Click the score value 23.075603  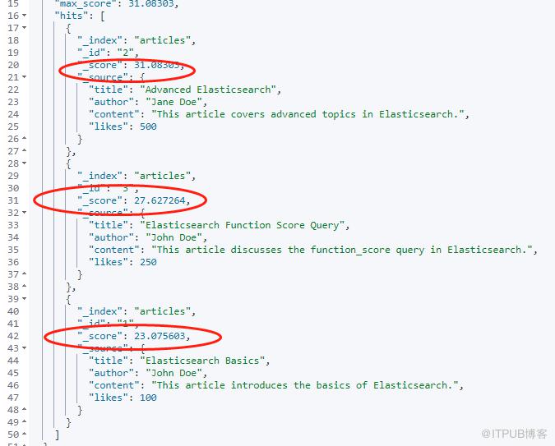[160, 336]
